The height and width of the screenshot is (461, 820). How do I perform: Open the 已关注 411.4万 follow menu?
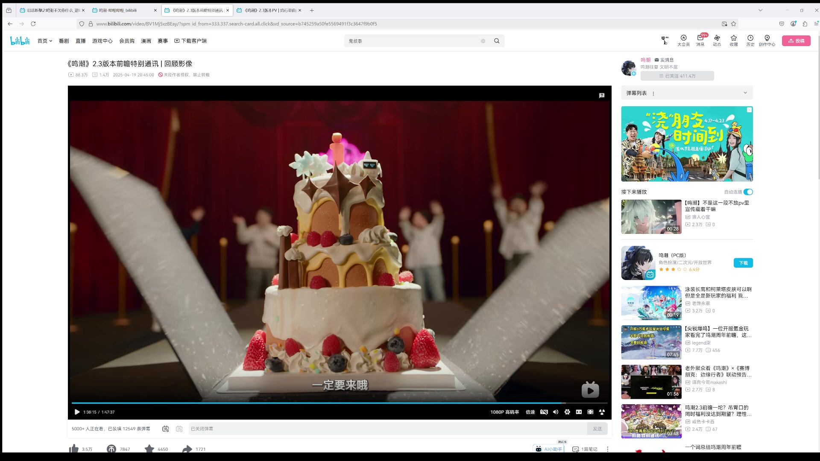pos(677,76)
